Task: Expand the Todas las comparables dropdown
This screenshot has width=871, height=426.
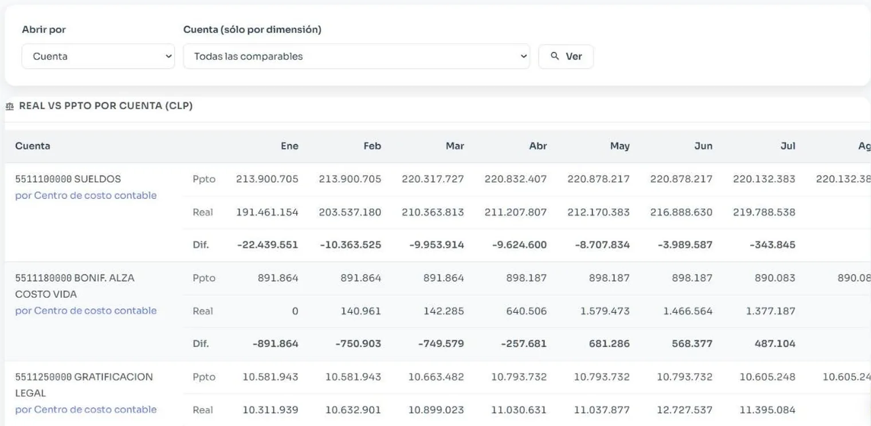Action: (x=356, y=56)
